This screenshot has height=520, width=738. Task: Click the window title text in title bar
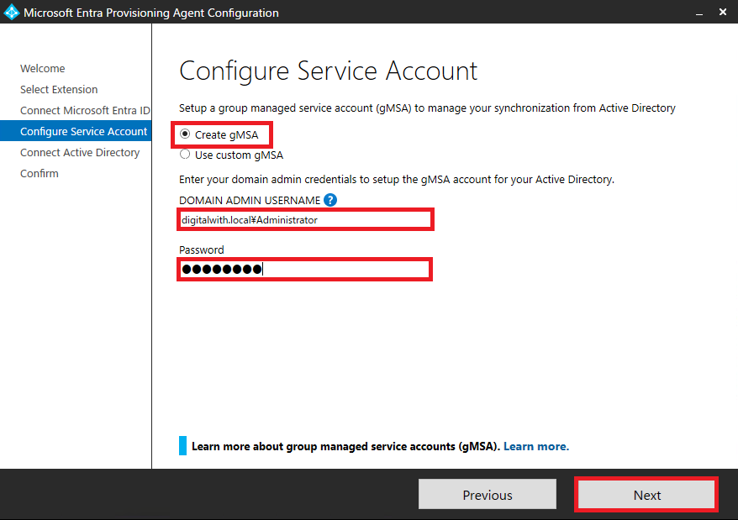tap(151, 13)
